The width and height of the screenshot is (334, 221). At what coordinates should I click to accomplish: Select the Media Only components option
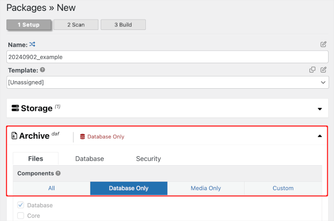click(205, 188)
